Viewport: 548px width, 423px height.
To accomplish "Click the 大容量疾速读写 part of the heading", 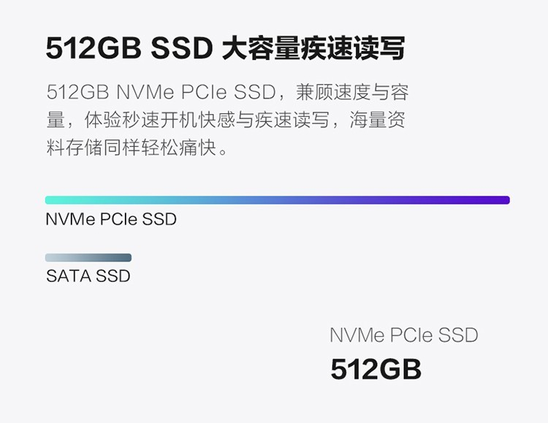I will point(313,48).
